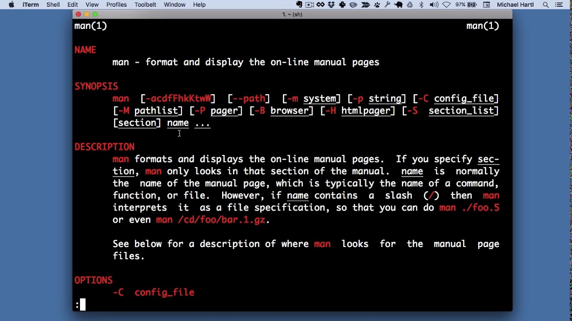Image resolution: width=572 pixels, height=321 pixels.
Task: Click the underlined 'htmlpager' argument
Action: [366, 111]
